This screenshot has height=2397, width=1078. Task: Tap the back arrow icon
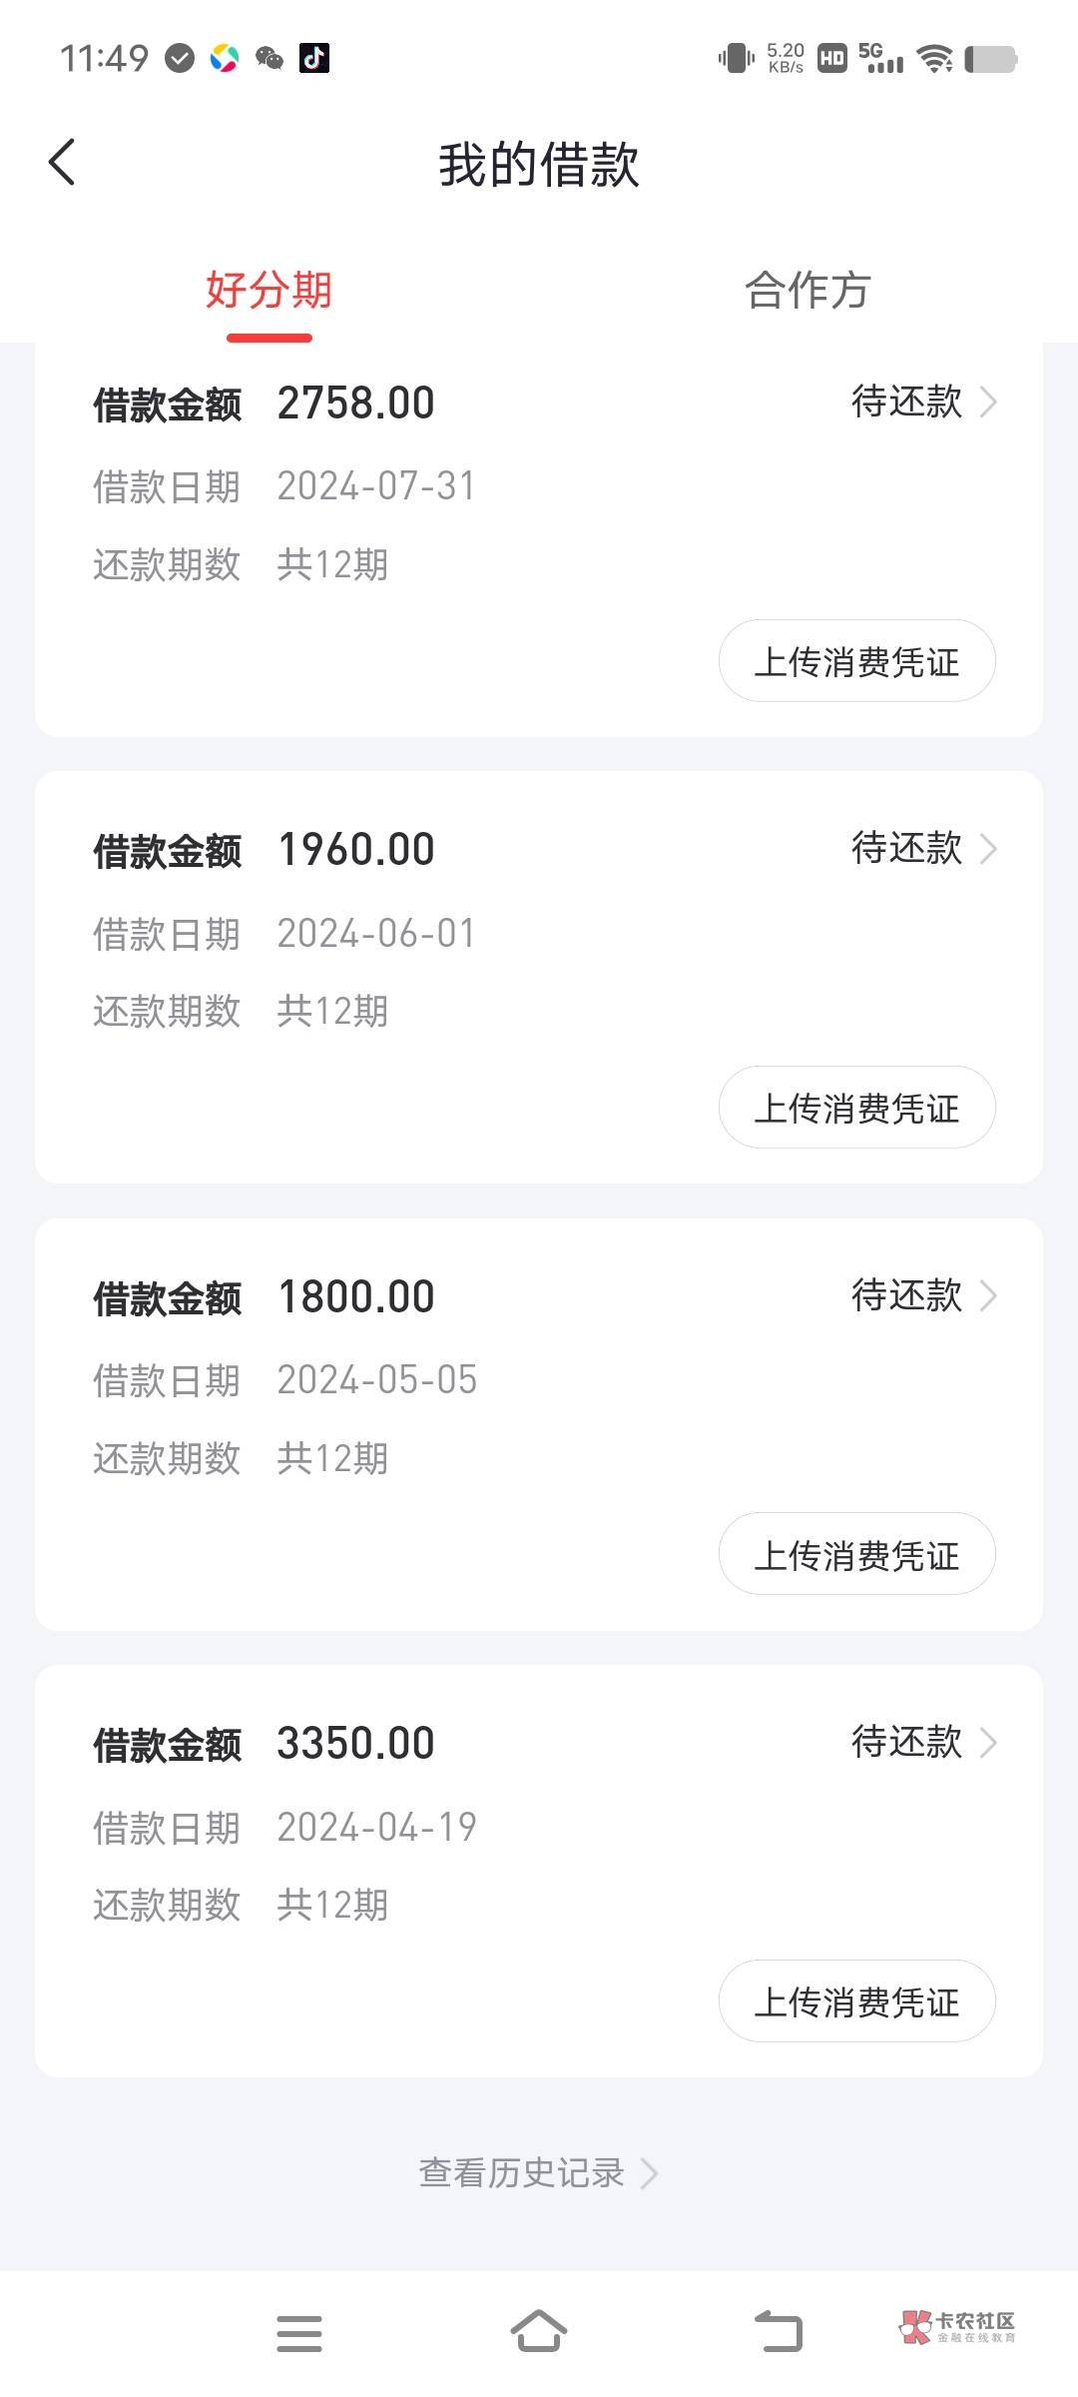tap(62, 163)
